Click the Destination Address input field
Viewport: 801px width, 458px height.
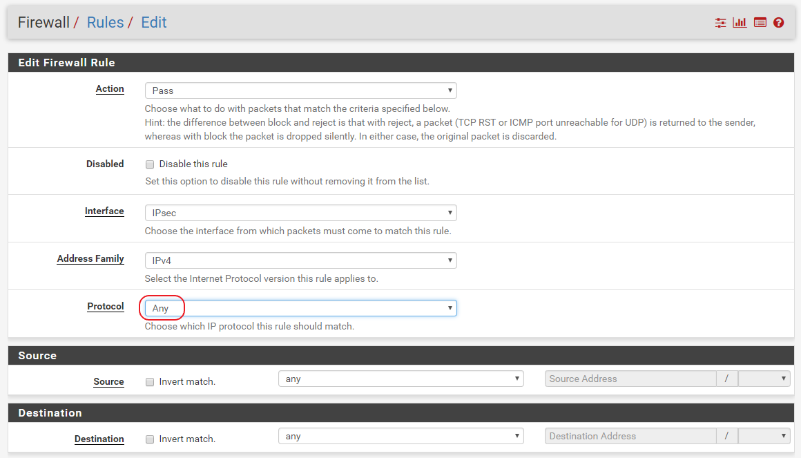(630, 436)
